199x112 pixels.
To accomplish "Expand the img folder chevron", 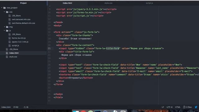I will (4, 27).
